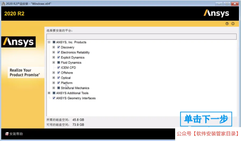Toggle the Fluid Dynamics checkbox

(x=59, y=62)
